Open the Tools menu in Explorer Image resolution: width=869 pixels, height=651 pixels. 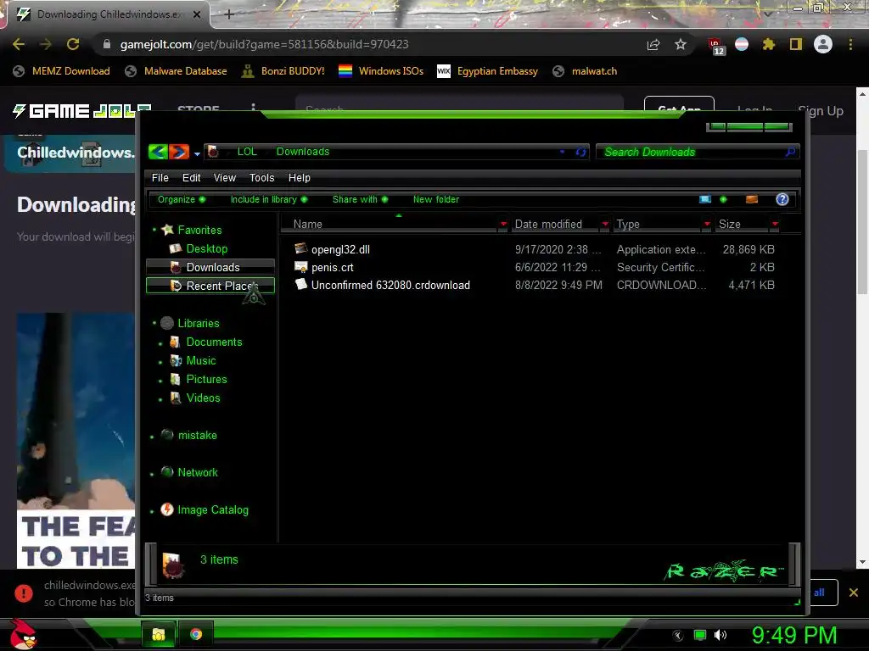click(x=261, y=178)
